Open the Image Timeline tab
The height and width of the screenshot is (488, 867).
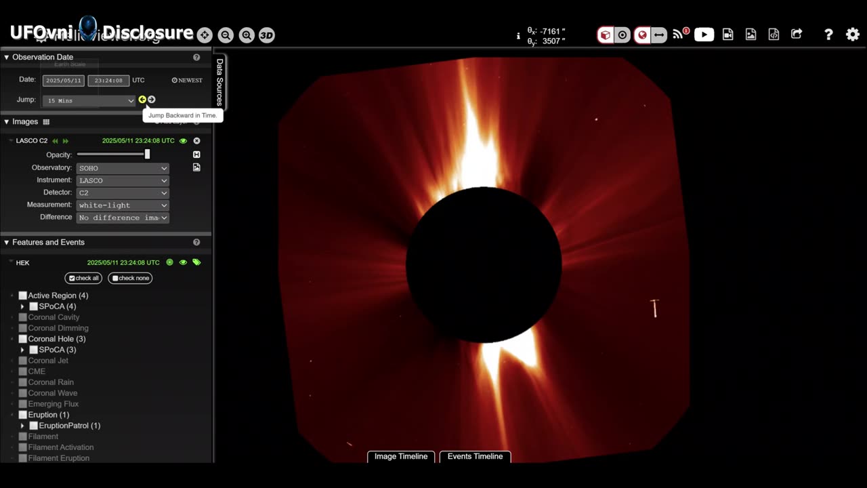click(x=401, y=456)
